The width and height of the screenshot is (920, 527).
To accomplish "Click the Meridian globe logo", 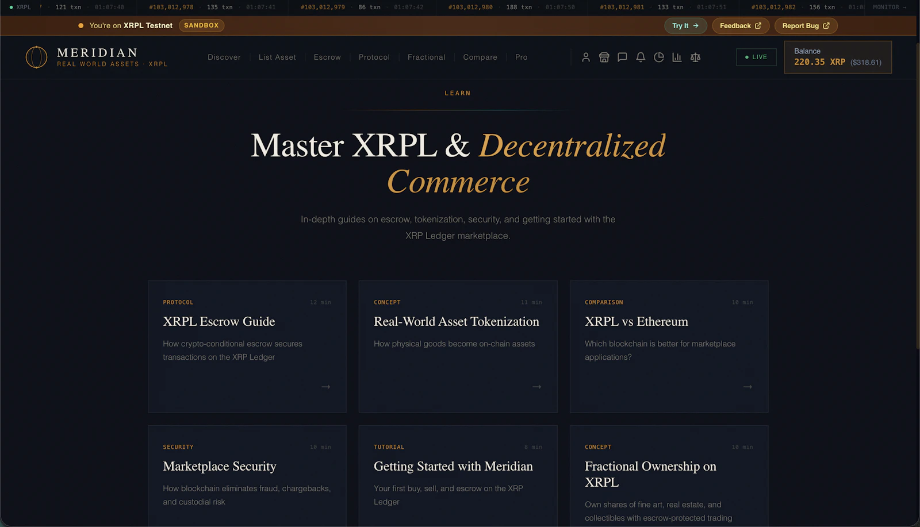I will tap(36, 57).
